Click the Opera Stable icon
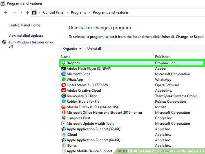 [x=64, y=85]
